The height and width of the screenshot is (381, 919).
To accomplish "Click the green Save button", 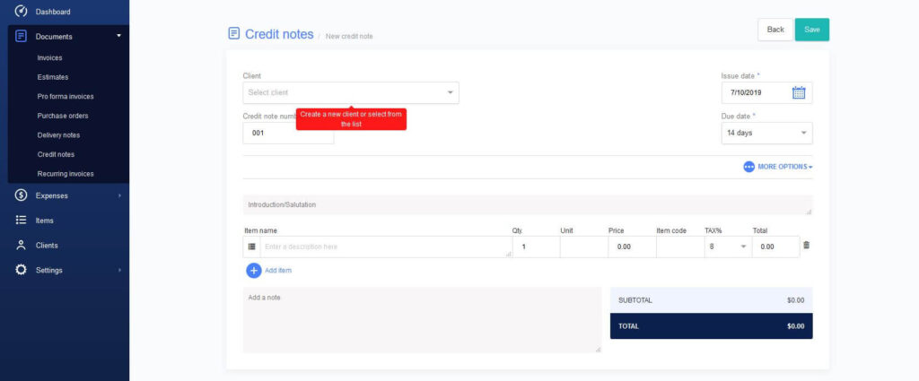I will click(x=811, y=30).
